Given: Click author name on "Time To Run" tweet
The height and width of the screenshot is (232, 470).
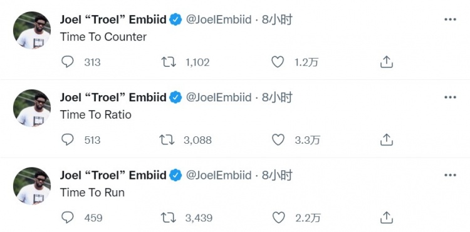Looking at the screenshot, I should point(113,175).
